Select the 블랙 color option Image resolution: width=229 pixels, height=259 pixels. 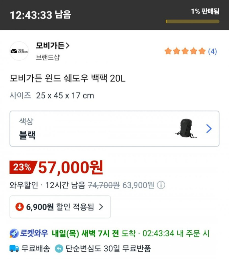tap(27, 135)
